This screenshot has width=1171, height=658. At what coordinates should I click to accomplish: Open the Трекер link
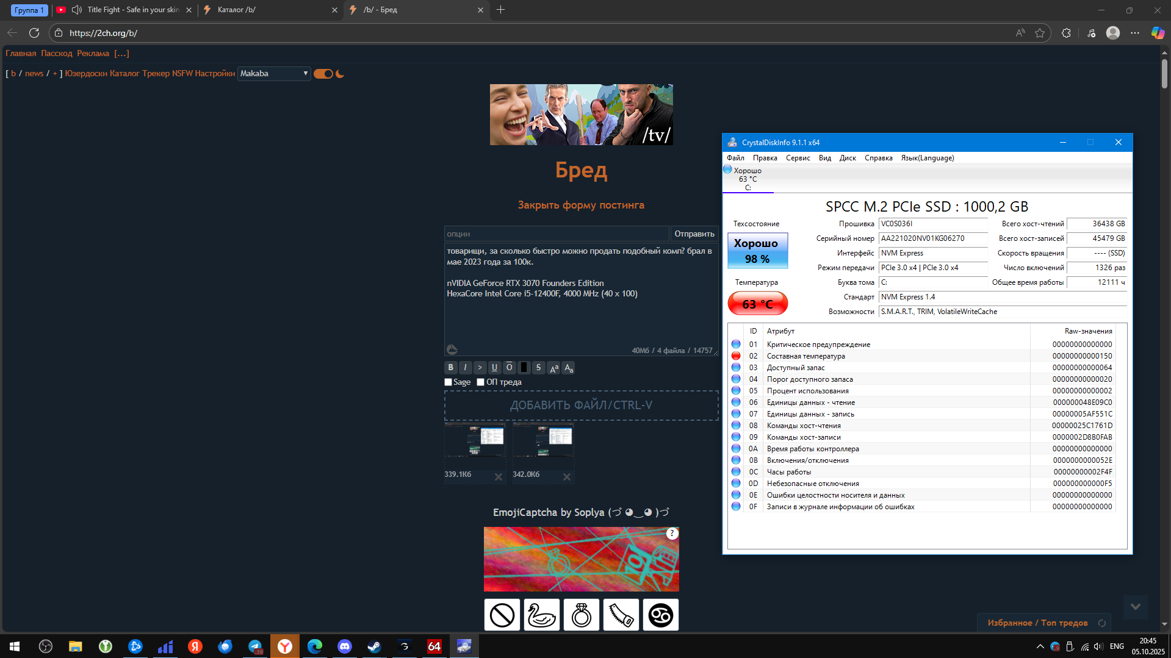click(x=156, y=74)
